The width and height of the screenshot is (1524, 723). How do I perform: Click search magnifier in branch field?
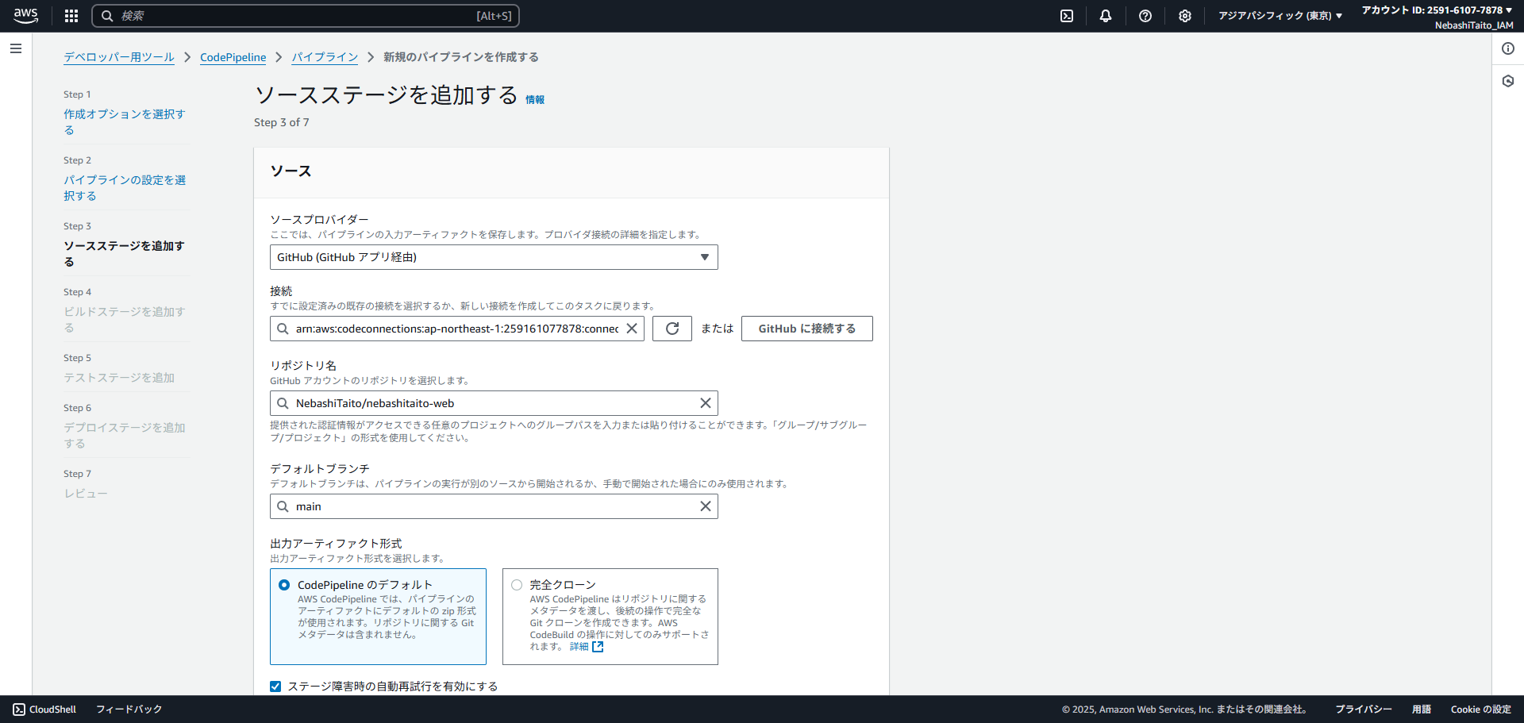click(x=283, y=506)
